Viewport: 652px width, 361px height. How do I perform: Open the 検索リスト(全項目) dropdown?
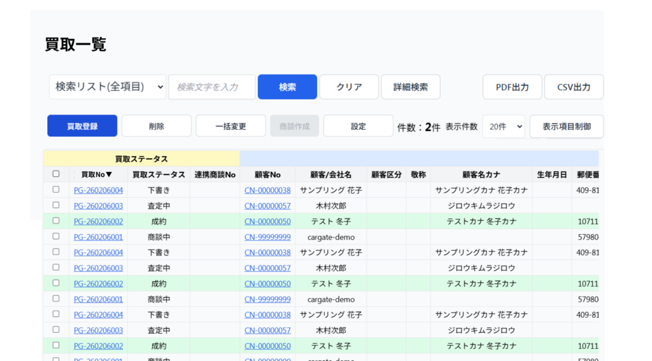107,87
